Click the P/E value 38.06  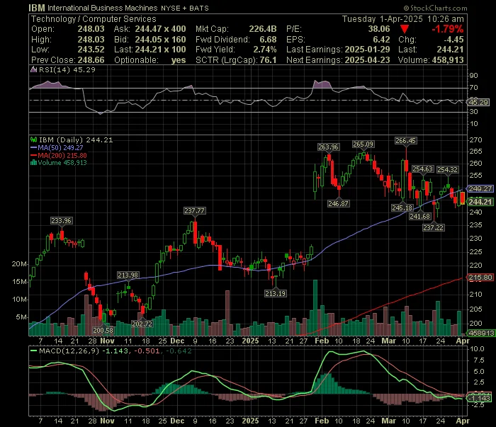tap(379, 29)
